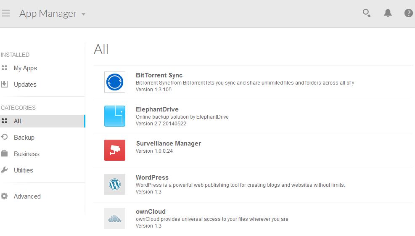Open My Apps in the sidebar

25,68
